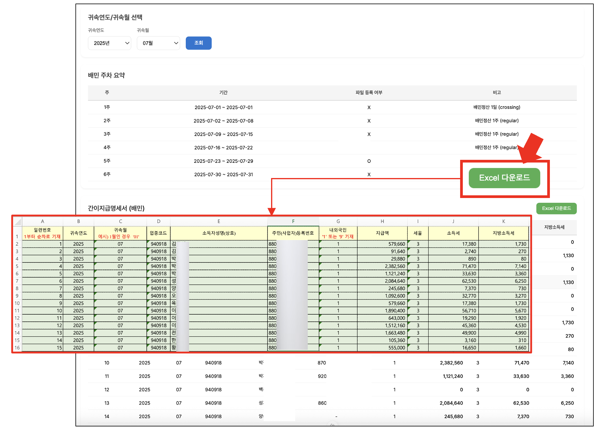Click the period 2025-07-30 ~ 2025-07-31
Viewport: 597px width, 430px height.
click(x=223, y=175)
